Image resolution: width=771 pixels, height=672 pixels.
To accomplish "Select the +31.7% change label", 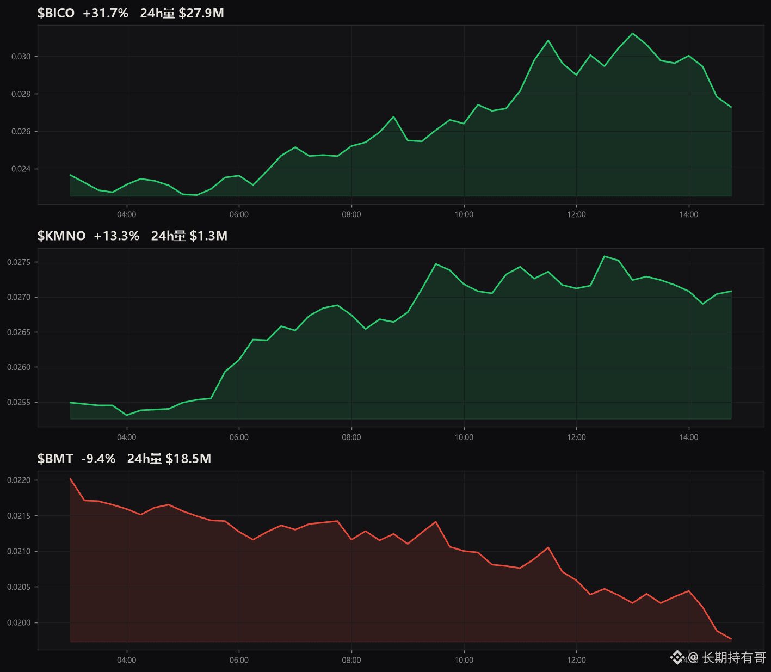I will [x=106, y=13].
